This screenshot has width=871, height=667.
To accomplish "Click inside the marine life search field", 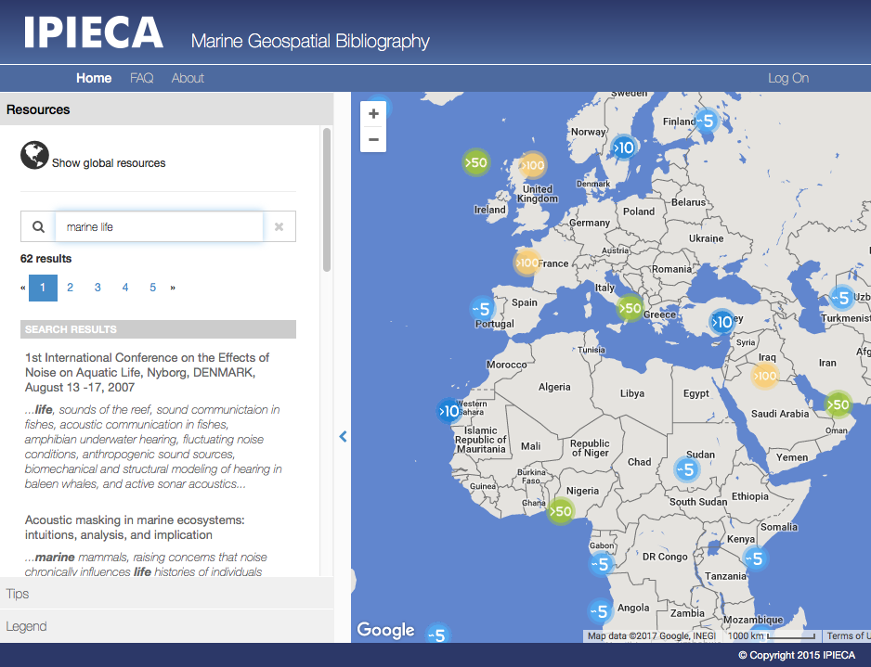I will pos(158,226).
